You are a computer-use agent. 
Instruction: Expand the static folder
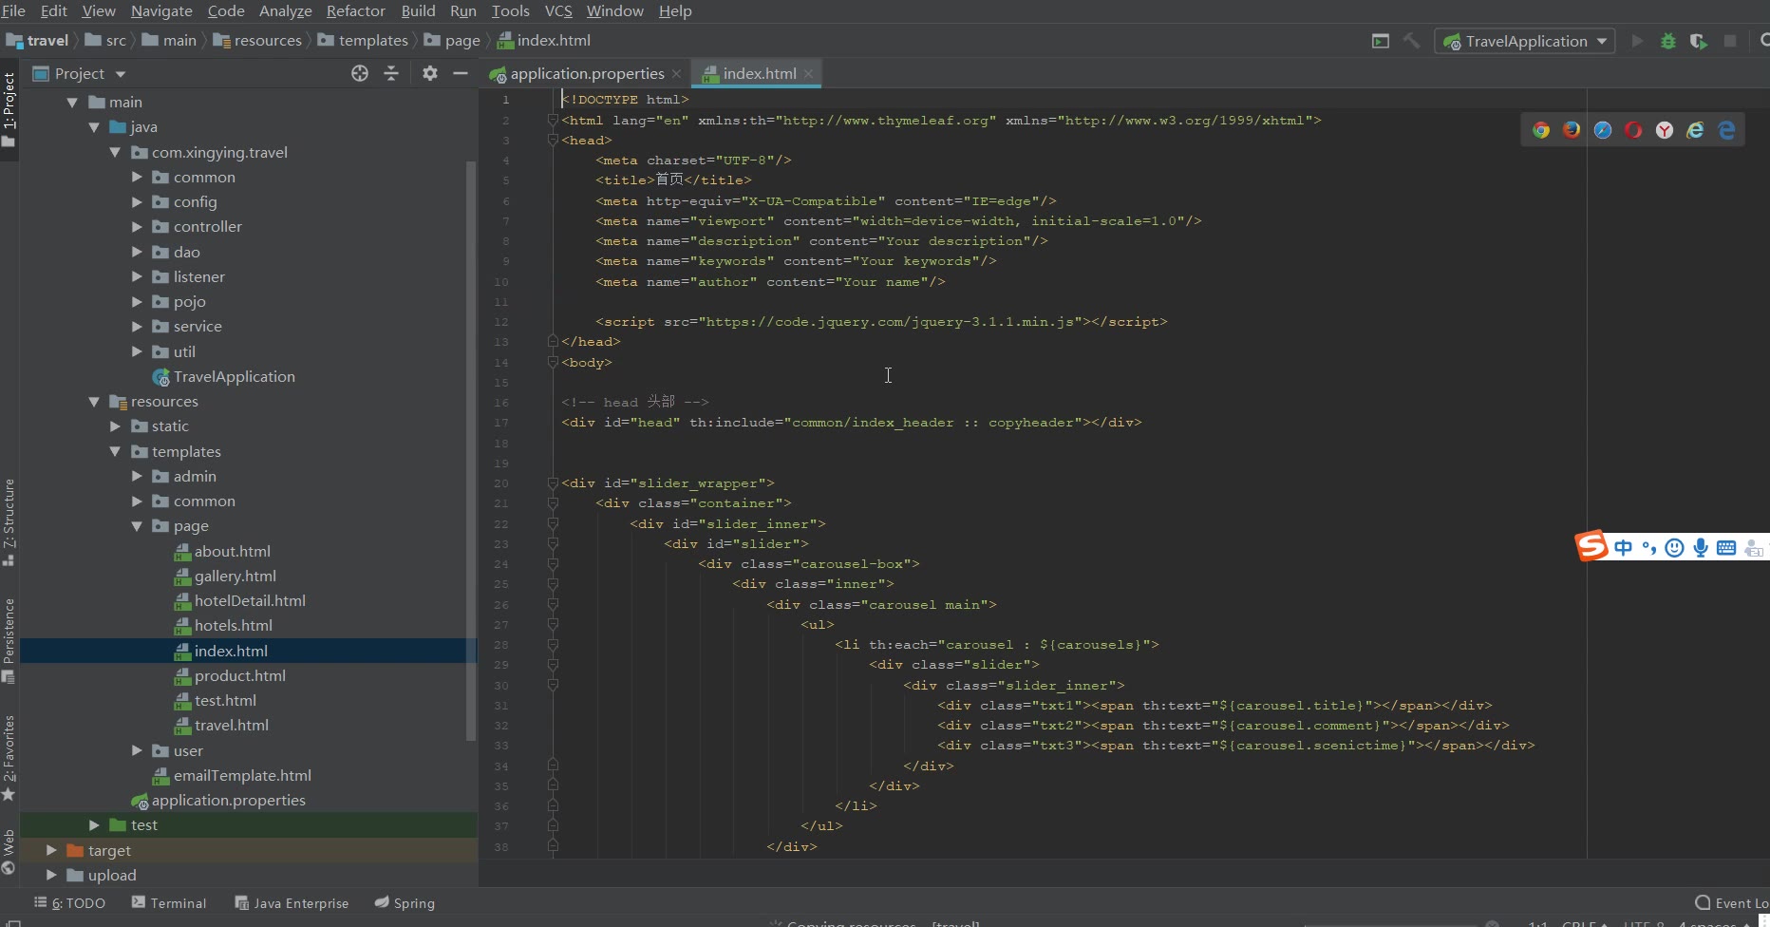pos(115,426)
